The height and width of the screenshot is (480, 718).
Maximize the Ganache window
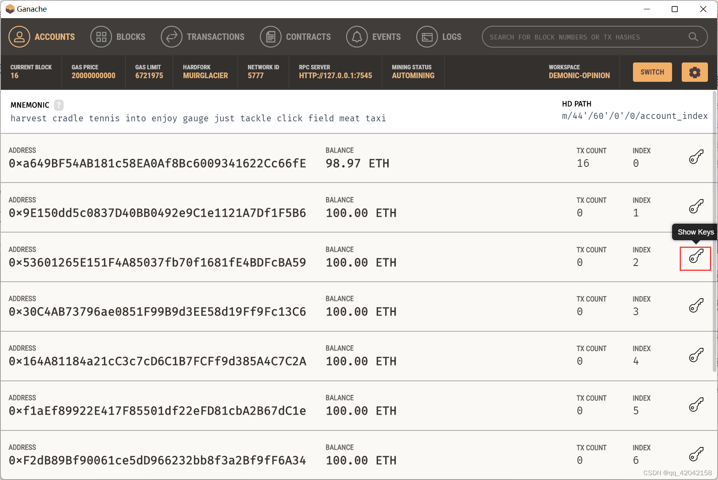click(x=674, y=9)
